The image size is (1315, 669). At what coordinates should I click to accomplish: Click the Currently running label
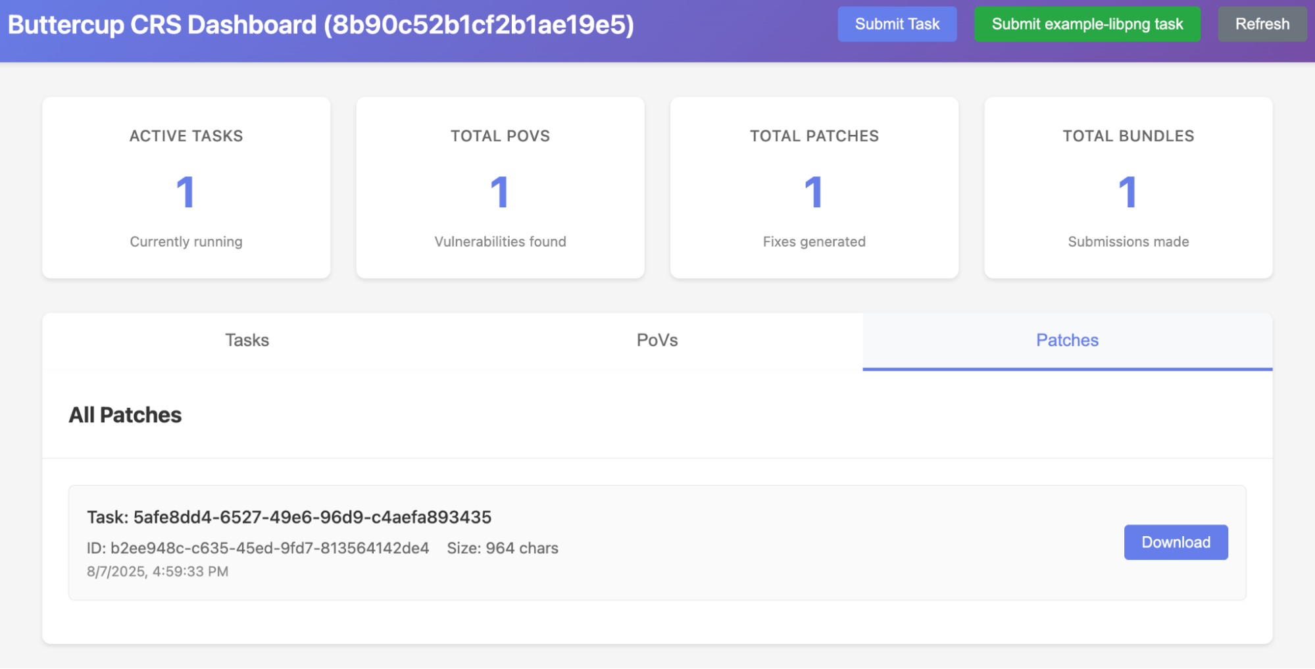[186, 241]
